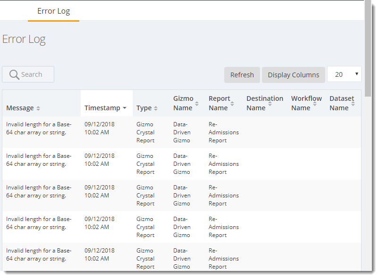Click the search magnifier icon
Viewport: 379px width, 278px height.
(x=14, y=74)
